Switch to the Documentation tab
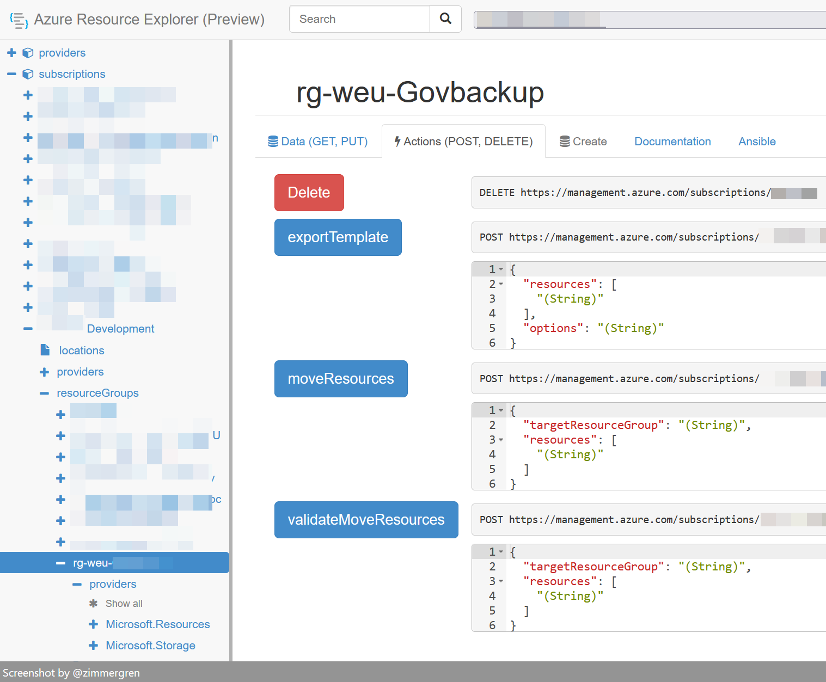The height and width of the screenshot is (682, 826). (x=672, y=141)
